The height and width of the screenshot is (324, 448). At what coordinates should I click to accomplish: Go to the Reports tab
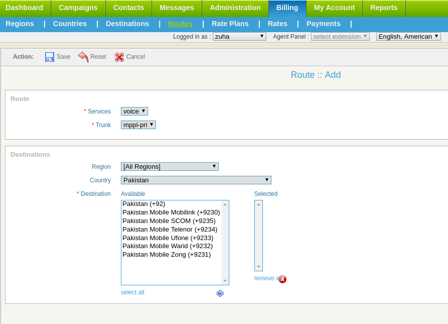point(384,8)
